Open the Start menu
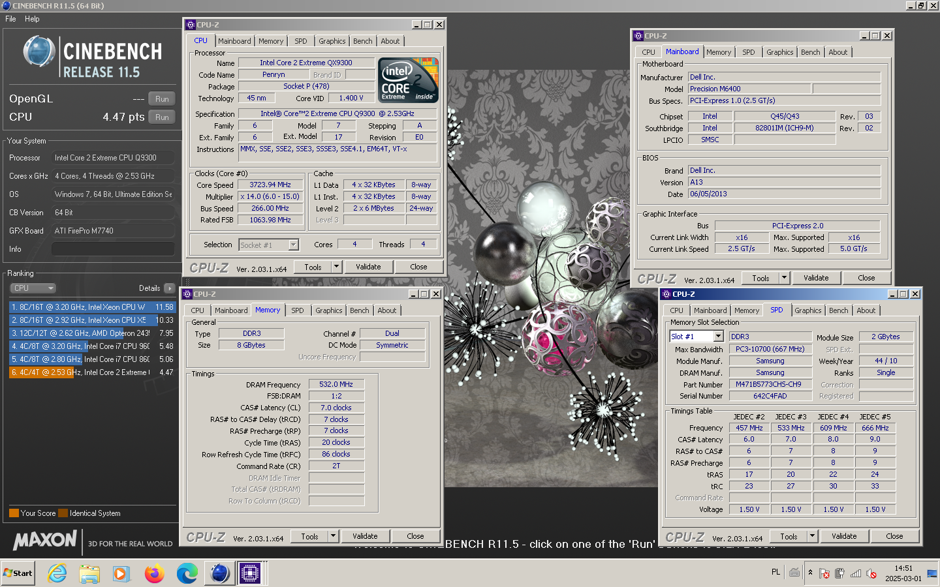Image resolution: width=940 pixels, height=587 pixels. coord(18,573)
